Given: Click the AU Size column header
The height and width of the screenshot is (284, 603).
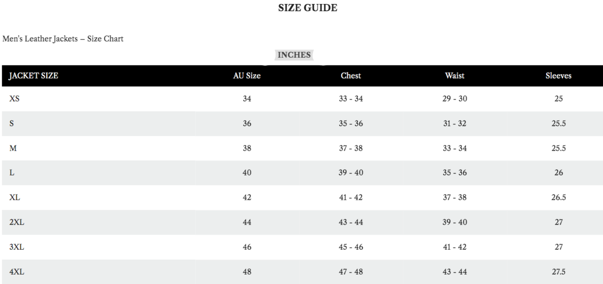Looking at the screenshot, I should coord(247,76).
